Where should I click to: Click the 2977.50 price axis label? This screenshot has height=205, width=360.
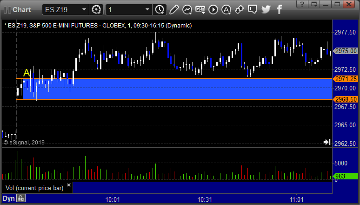click(345, 32)
